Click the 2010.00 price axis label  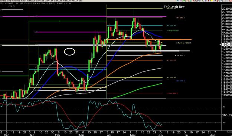[x=227, y=30]
